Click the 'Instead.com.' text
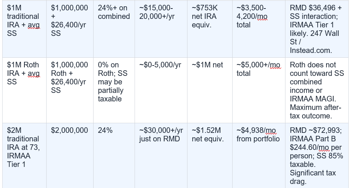 click(x=311, y=50)
